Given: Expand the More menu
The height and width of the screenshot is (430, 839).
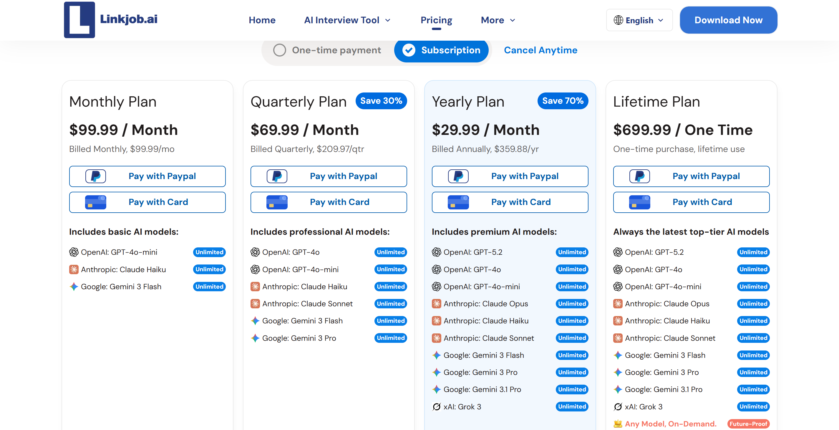Looking at the screenshot, I should (x=498, y=20).
